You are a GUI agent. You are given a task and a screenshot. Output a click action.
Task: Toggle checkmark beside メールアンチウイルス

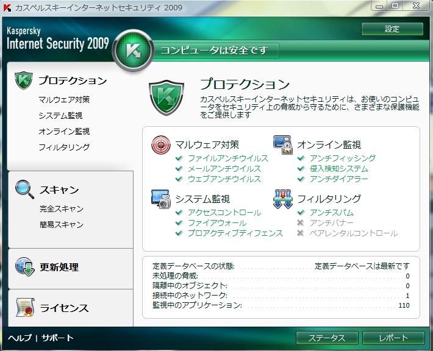179,169
